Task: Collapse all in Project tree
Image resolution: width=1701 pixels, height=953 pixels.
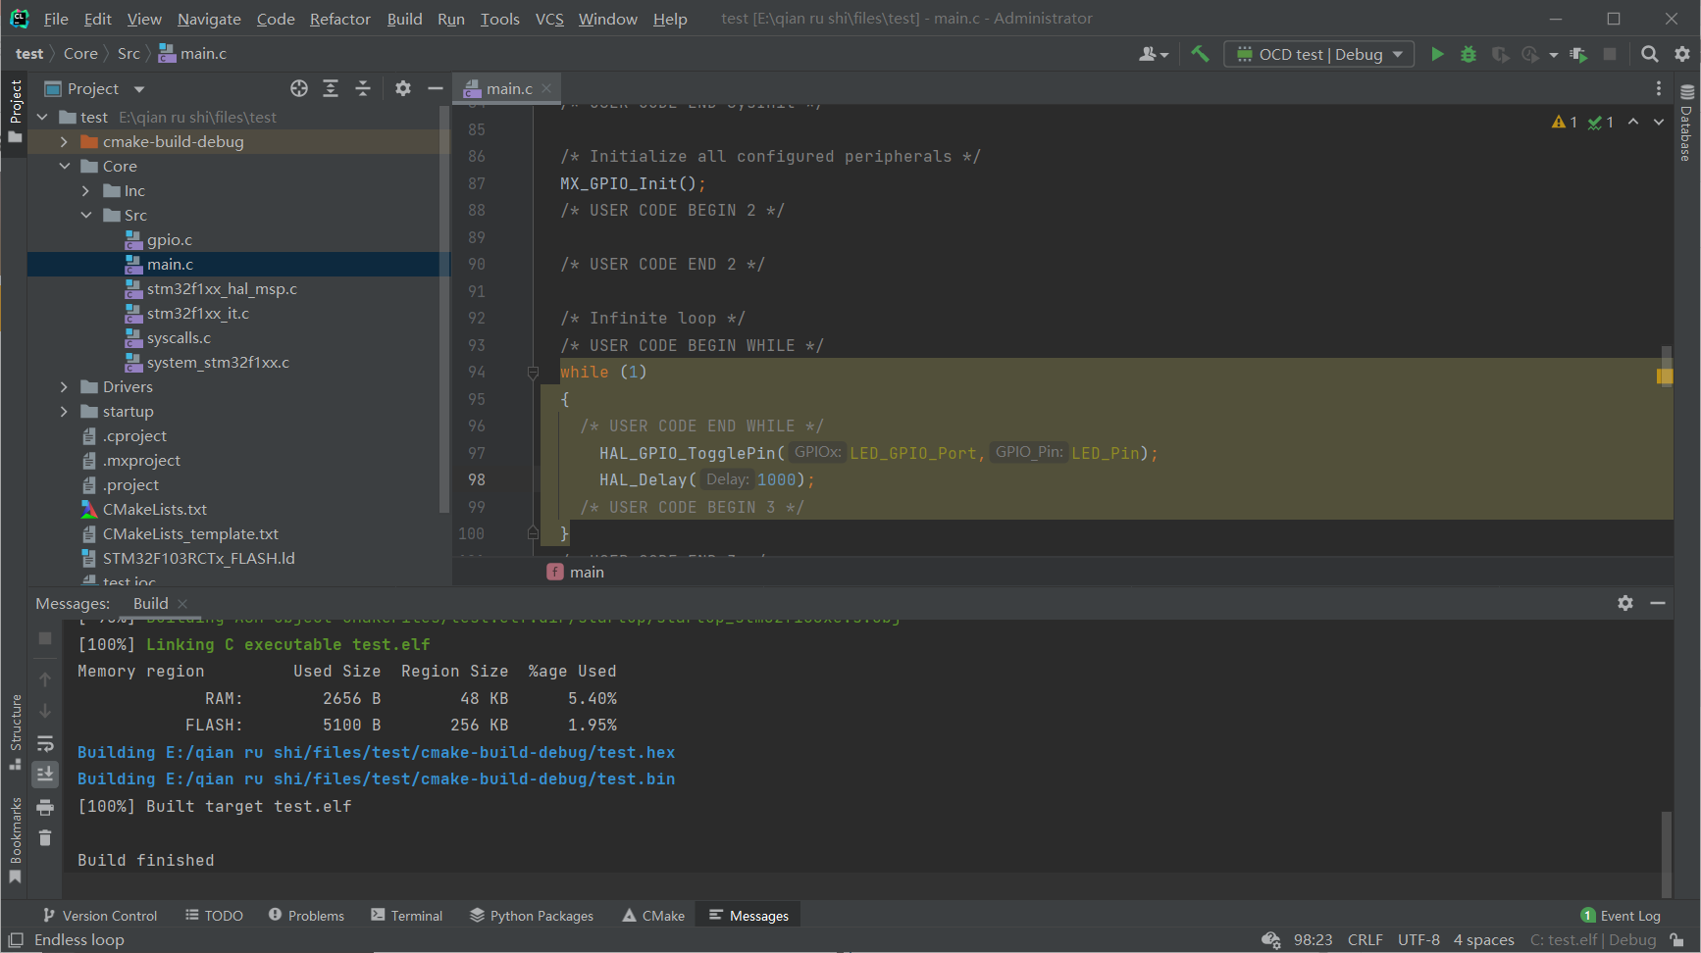Action: tap(363, 88)
